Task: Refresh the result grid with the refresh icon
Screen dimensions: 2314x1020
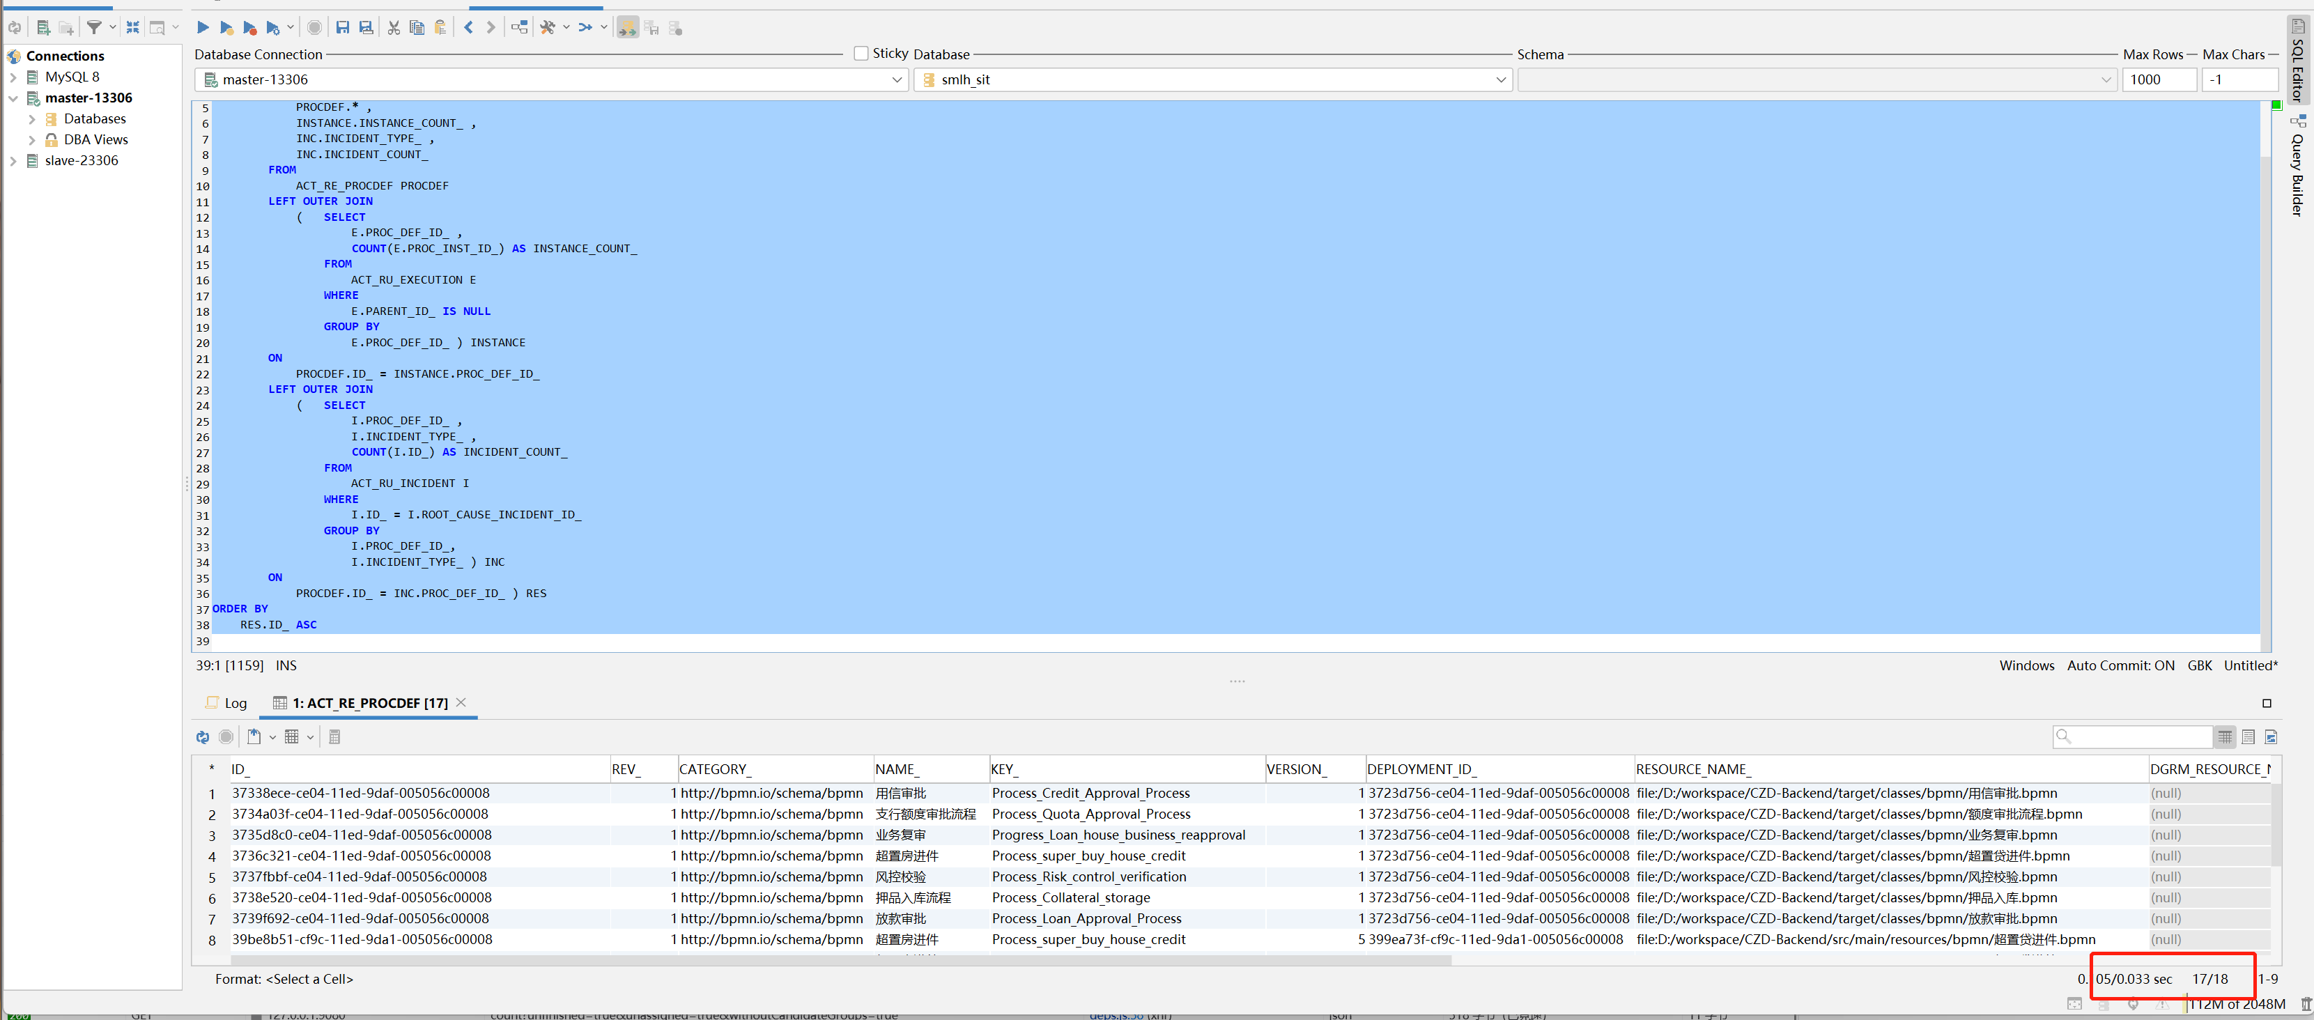Action: click(203, 737)
